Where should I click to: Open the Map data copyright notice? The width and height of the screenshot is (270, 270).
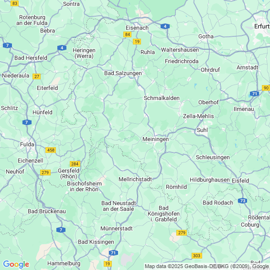tap(207, 266)
